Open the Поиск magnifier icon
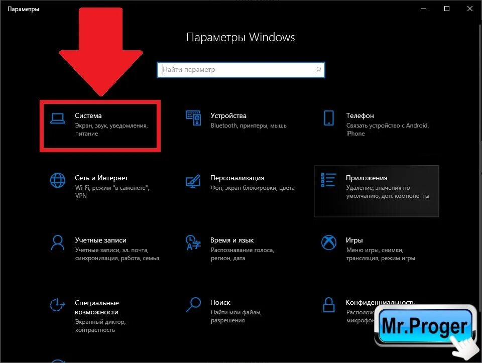This screenshot has height=363, width=482. coord(193,305)
